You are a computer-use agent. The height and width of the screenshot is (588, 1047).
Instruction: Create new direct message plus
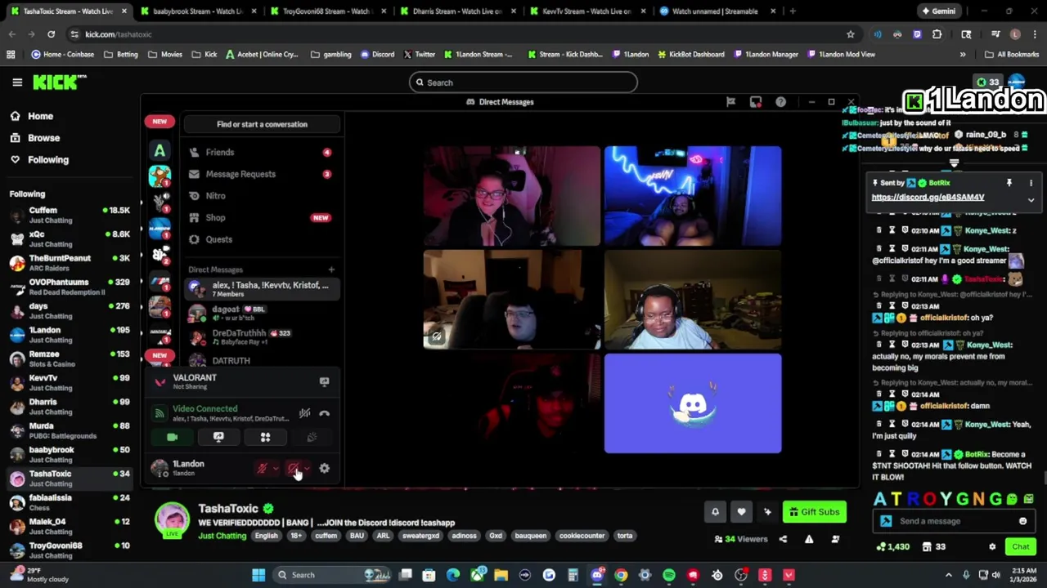coord(331,269)
